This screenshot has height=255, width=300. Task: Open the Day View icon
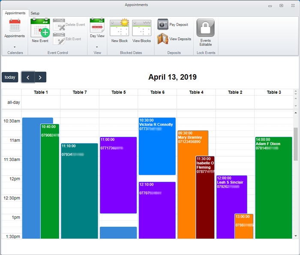97,26
